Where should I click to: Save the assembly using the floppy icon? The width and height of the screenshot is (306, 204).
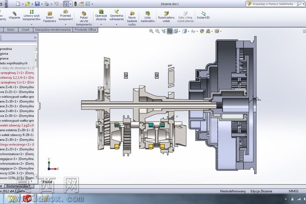(37, 4)
